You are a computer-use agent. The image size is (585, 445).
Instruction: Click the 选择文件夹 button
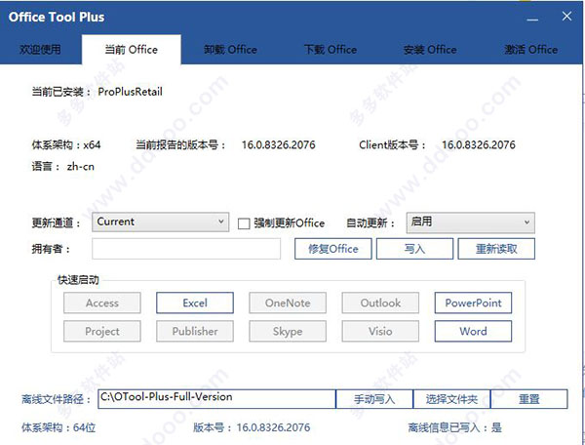(x=451, y=399)
